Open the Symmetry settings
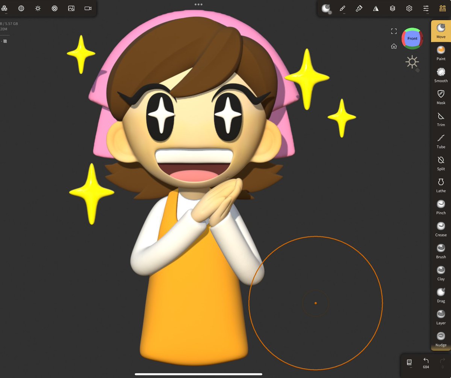Screen dimensions: 451x378 [x=376, y=8]
